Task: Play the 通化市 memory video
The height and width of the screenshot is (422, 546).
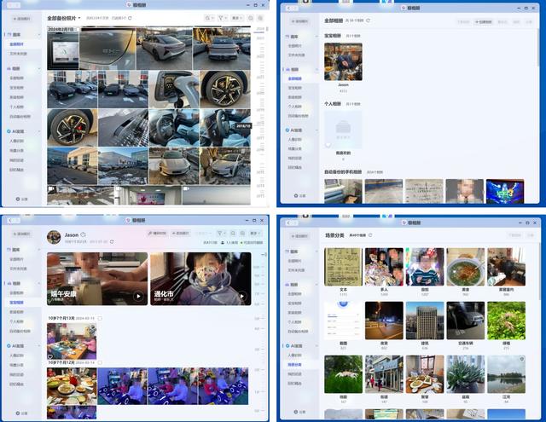Action: 242,296
